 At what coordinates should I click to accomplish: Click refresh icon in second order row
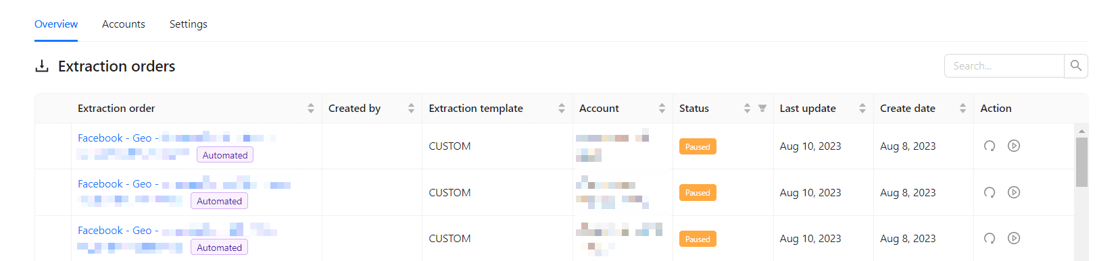tap(990, 192)
